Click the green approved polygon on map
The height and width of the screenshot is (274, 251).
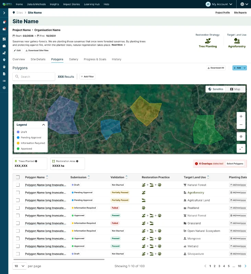(206, 129)
